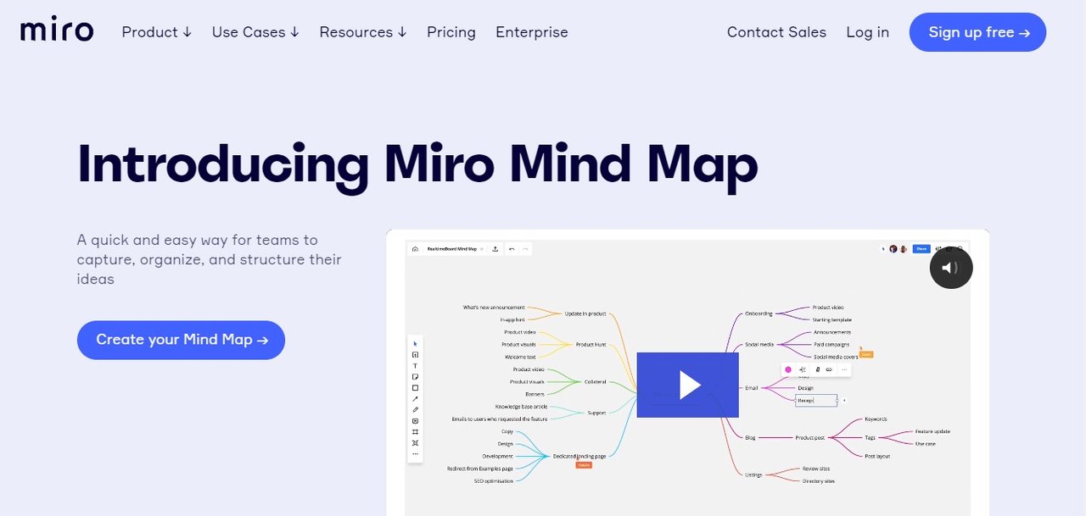Click Contact Sales link
The width and height of the screenshot is (1086, 516).
(x=776, y=32)
